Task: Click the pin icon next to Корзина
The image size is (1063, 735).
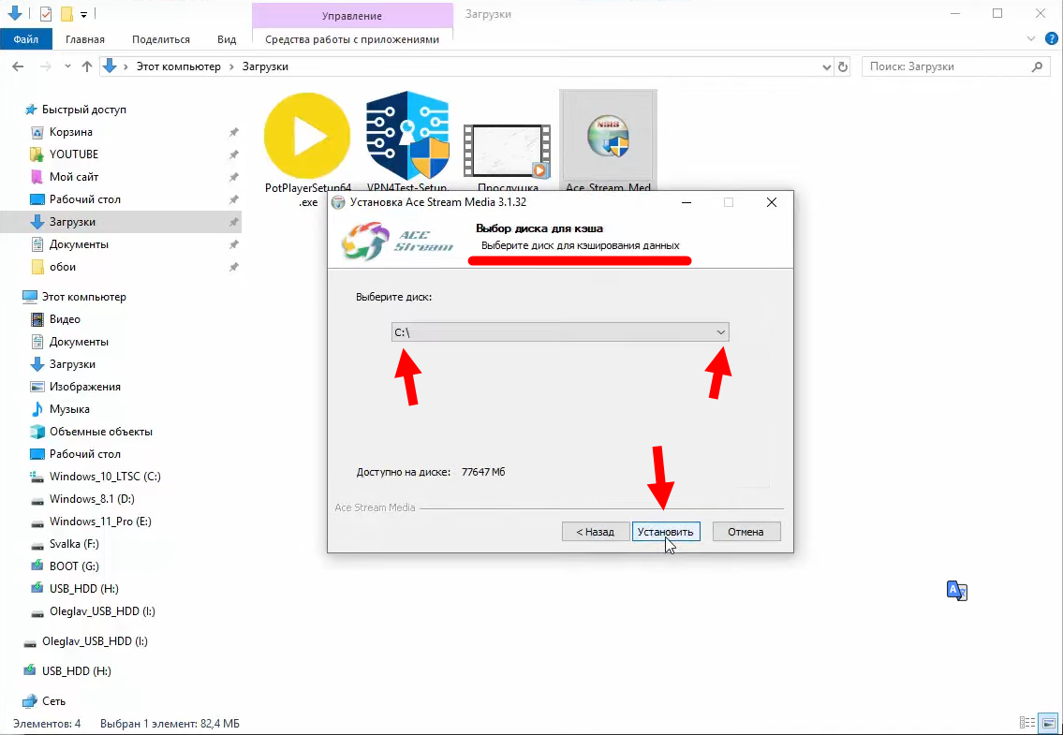Action: pyautogui.click(x=233, y=131)
